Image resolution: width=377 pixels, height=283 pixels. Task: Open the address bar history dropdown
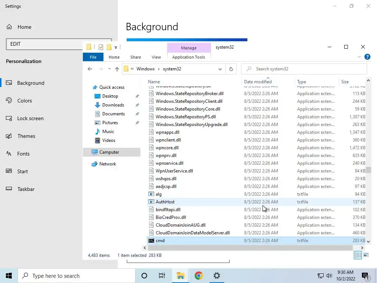pos(220,69)
